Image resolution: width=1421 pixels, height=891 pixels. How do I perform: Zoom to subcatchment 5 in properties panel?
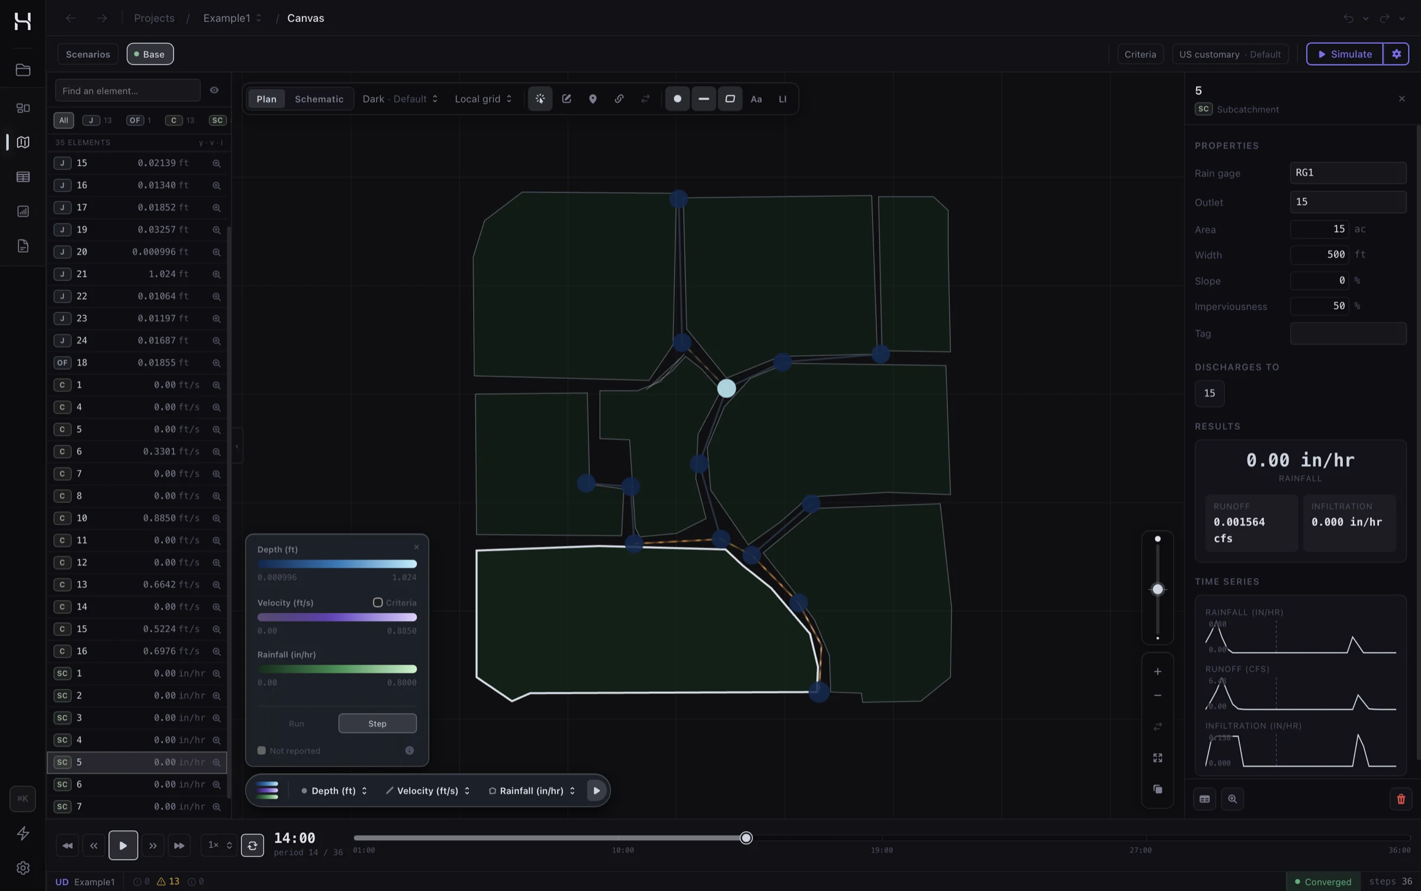click(x=1232, y=799)
